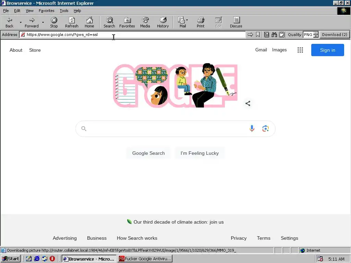
Task: Launch Internet Explorer from quick launch
Action: click(37, 259)
